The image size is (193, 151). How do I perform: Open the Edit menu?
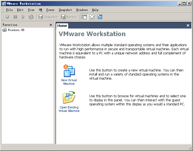point(20,10)
